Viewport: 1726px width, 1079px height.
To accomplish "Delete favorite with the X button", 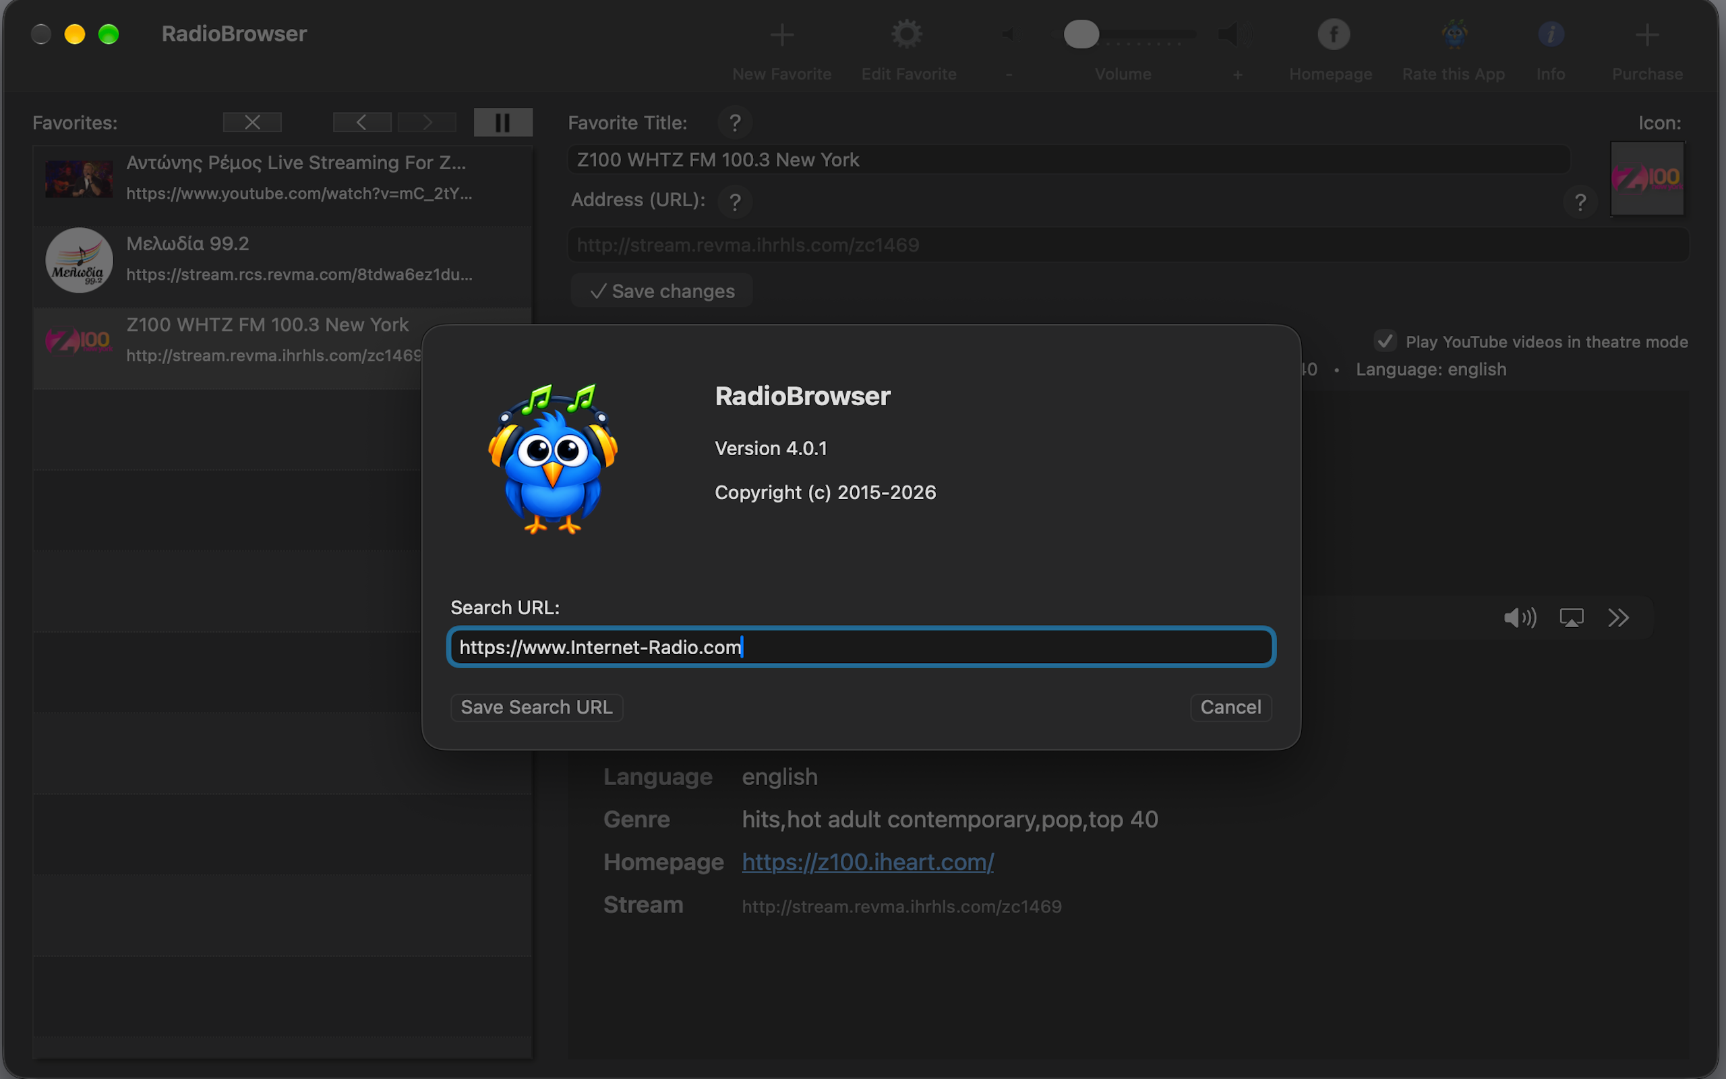I will click(x=252, y=122).
